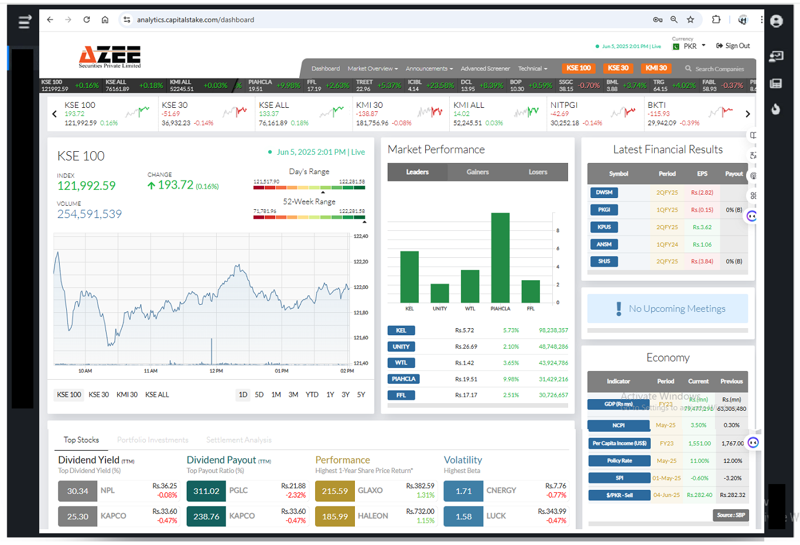Select Leaders tab in Market Performance
Viewport: 800px width, 545px height.
pos(418,172)
